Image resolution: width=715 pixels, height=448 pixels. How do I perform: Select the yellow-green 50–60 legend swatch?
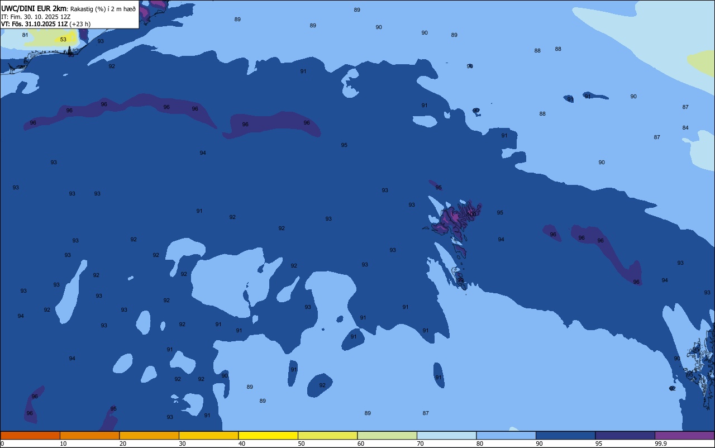pyautogui.click(x=327, y=435)
